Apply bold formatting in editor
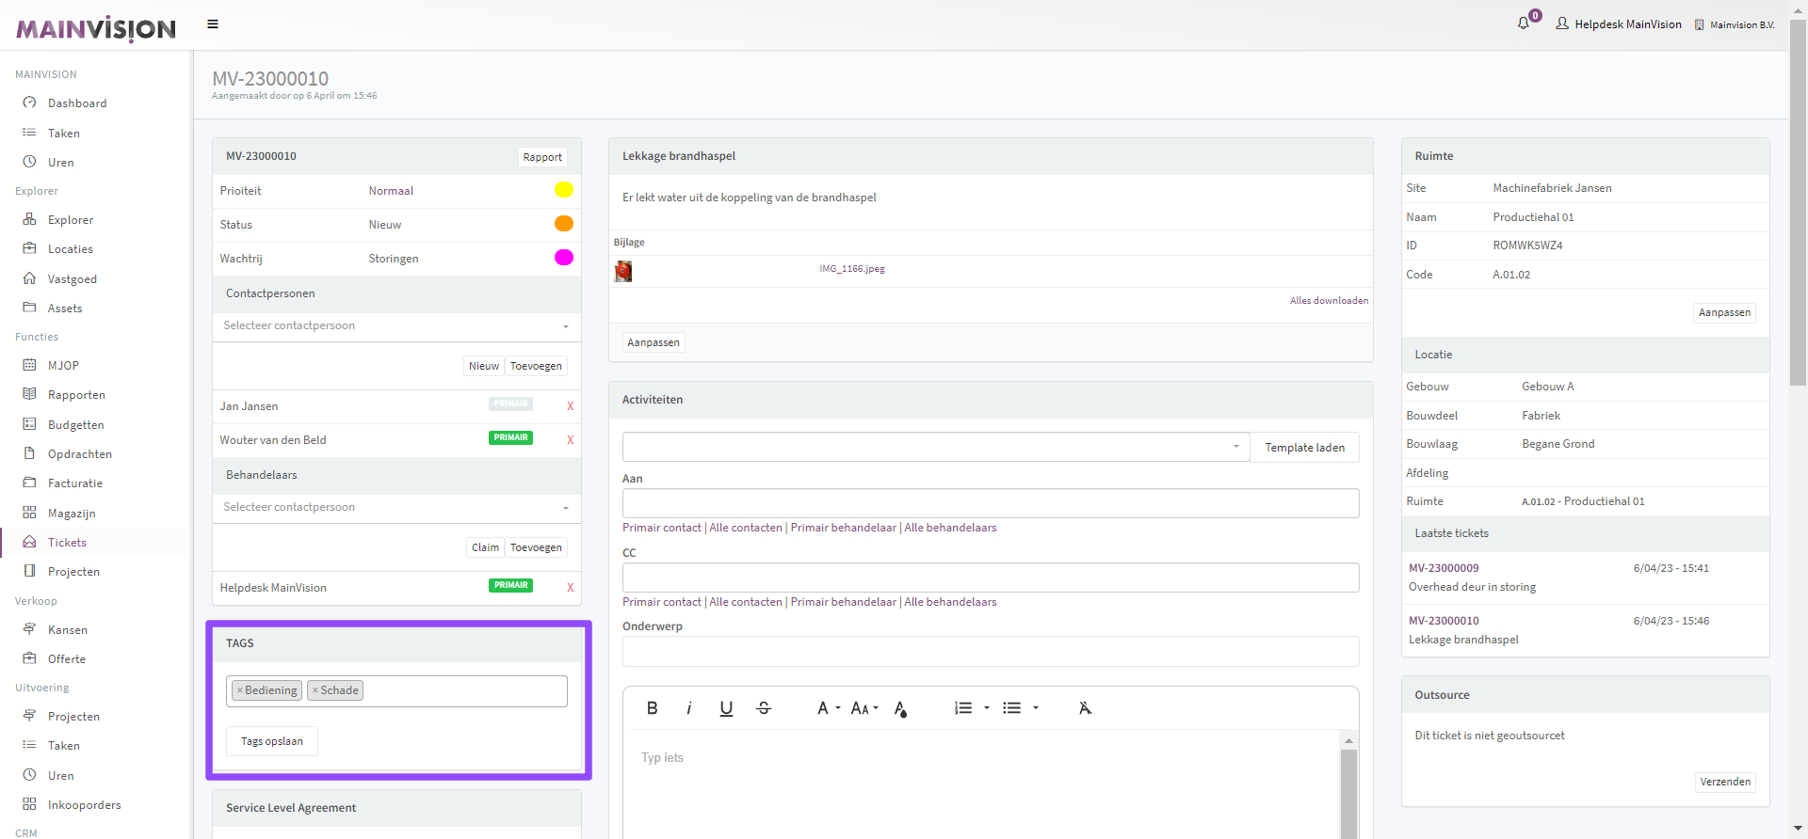Viewport: 1808px width, 839px height. tap(652, 708)
